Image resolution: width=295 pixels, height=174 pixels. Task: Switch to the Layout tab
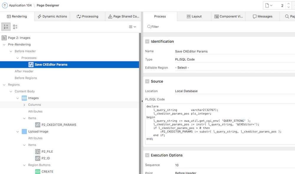194,16
